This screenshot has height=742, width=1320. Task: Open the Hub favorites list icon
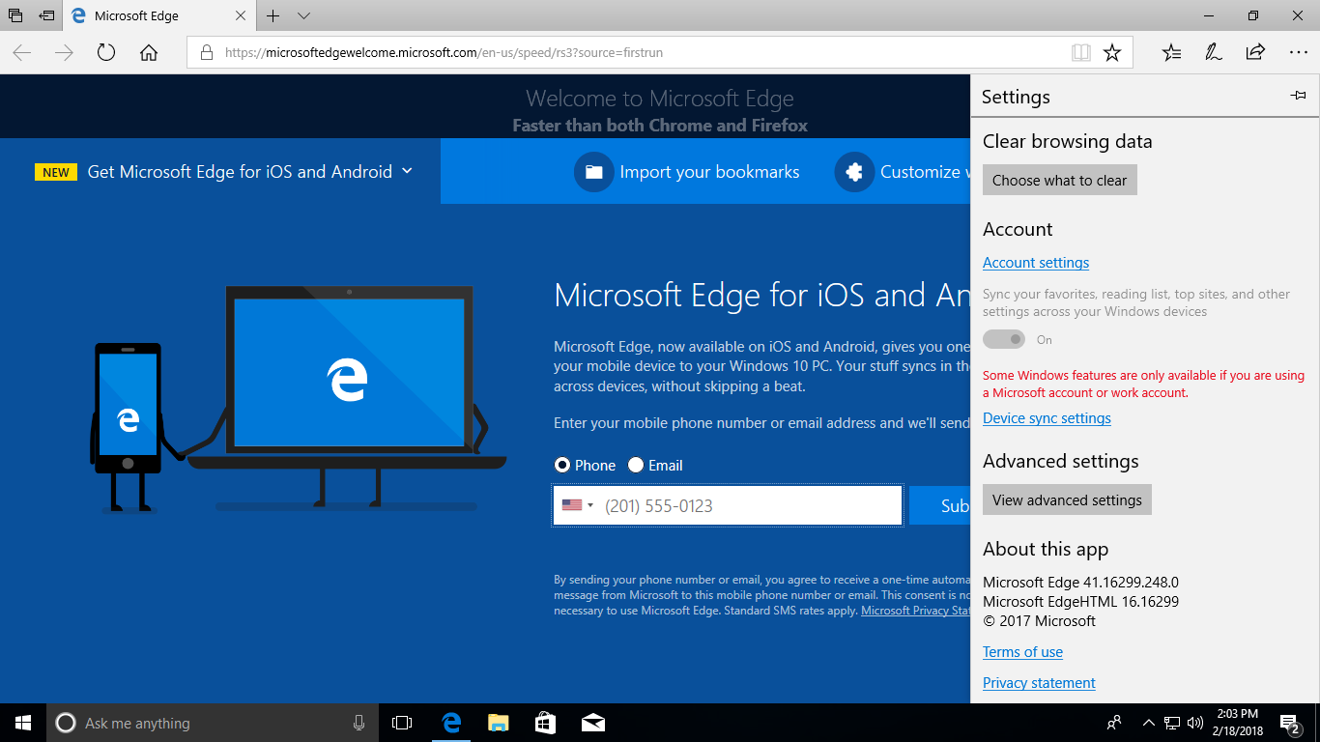coord(1172,53)
